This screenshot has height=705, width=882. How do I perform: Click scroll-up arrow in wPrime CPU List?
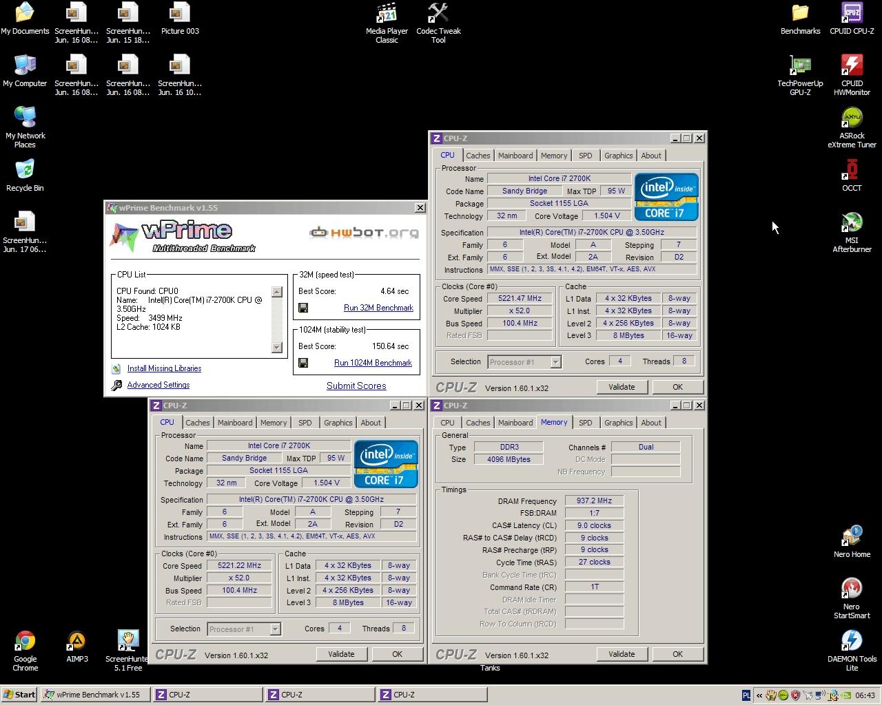pos(277,292)
